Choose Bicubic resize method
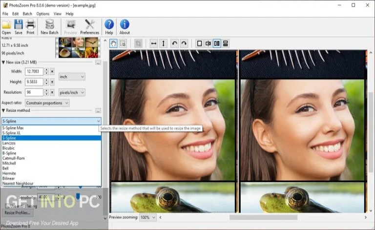375x230 pixels. (x=51, y=148)
